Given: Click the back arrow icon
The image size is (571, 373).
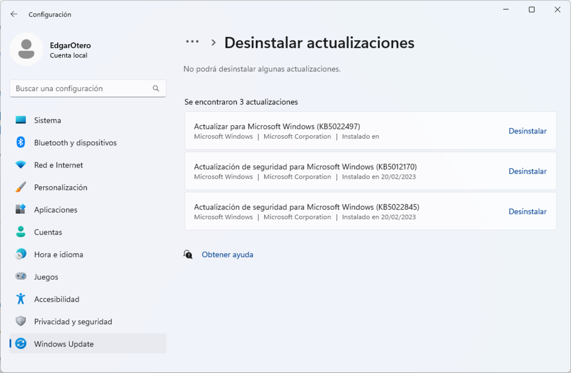Looking at the screenshot, I should pyautogui.click(x=14, y=14).
